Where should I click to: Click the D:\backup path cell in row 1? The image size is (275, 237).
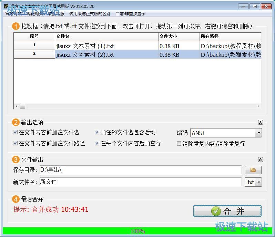231,46
